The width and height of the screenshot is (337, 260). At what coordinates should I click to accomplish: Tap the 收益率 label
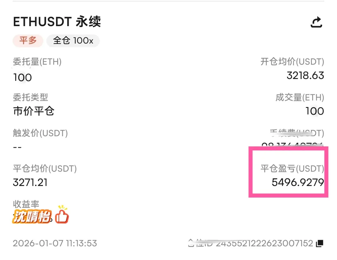pyautogui.click(x=26, y=204)
